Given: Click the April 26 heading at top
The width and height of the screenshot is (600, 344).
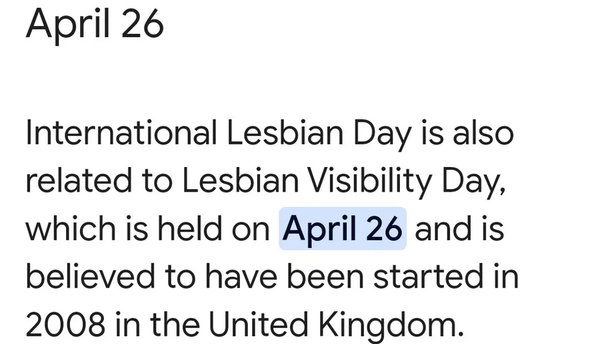Looking at the screenshot, I should 95,24.
